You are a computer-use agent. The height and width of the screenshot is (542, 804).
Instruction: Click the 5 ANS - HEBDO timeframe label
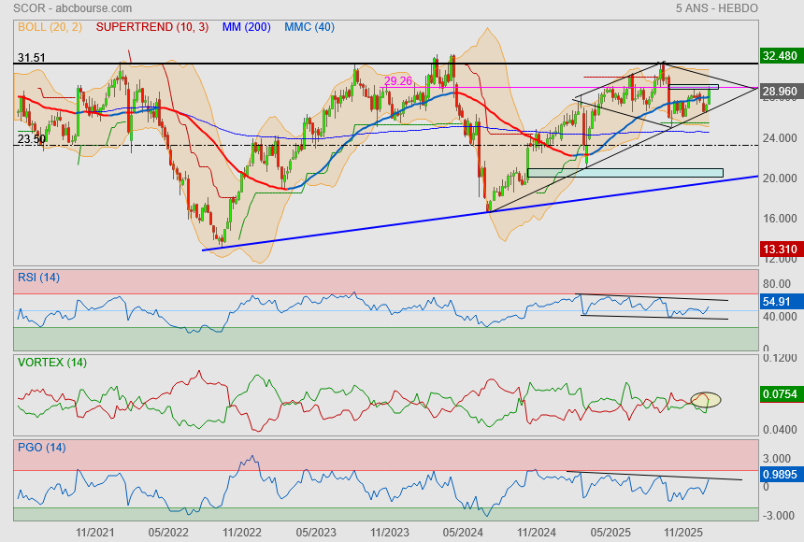point(716,8)
